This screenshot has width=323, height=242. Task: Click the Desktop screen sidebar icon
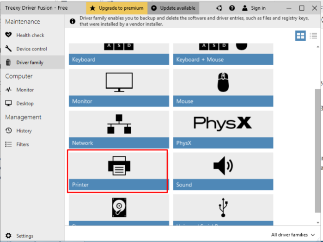pyautogui.click(x=8, y=103)
